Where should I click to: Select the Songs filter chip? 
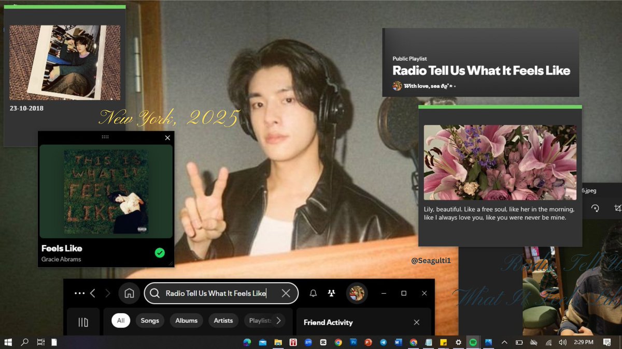(150, 321)
